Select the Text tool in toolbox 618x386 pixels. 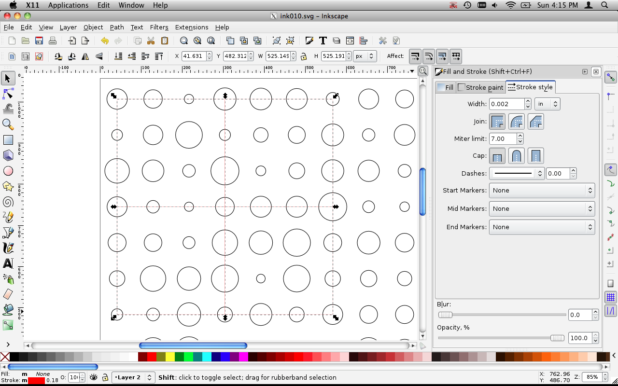(x=8, y=263)
